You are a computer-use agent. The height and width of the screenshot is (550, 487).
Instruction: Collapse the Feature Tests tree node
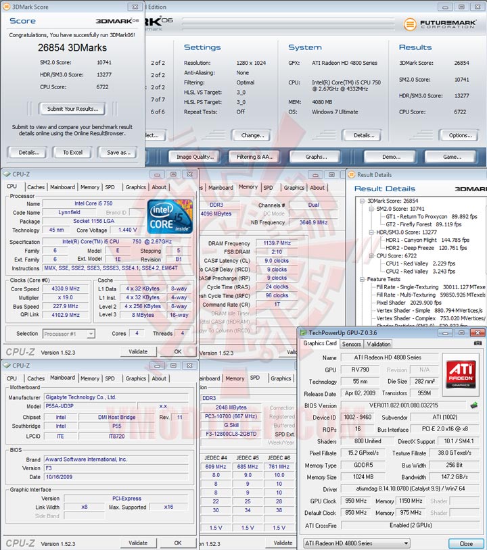[363, 279]
